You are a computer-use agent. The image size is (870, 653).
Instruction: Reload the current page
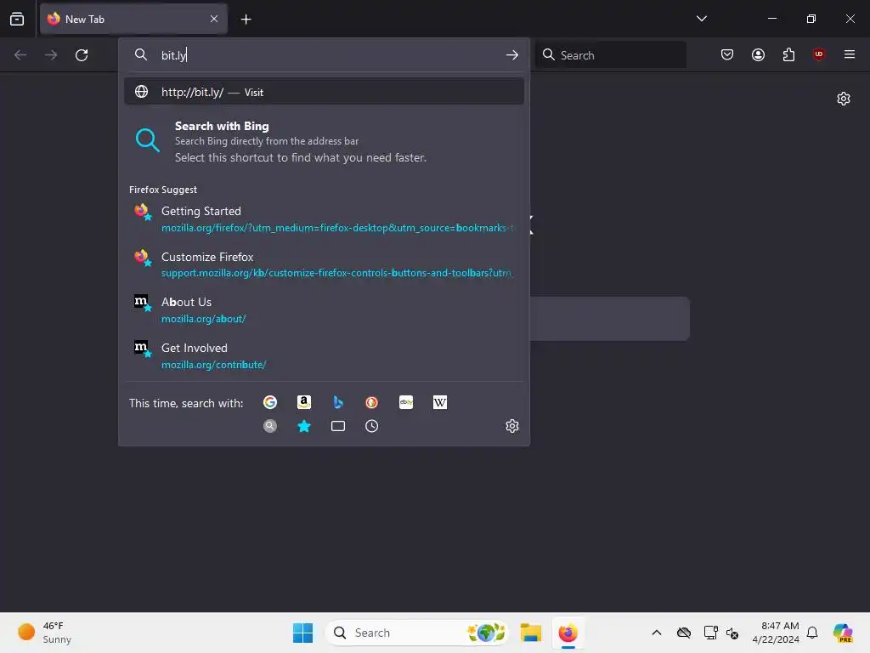click(82, 55)
